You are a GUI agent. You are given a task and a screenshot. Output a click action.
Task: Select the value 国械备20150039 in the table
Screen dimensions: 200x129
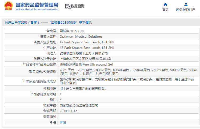pyautogui.click(x=72, y=31)
